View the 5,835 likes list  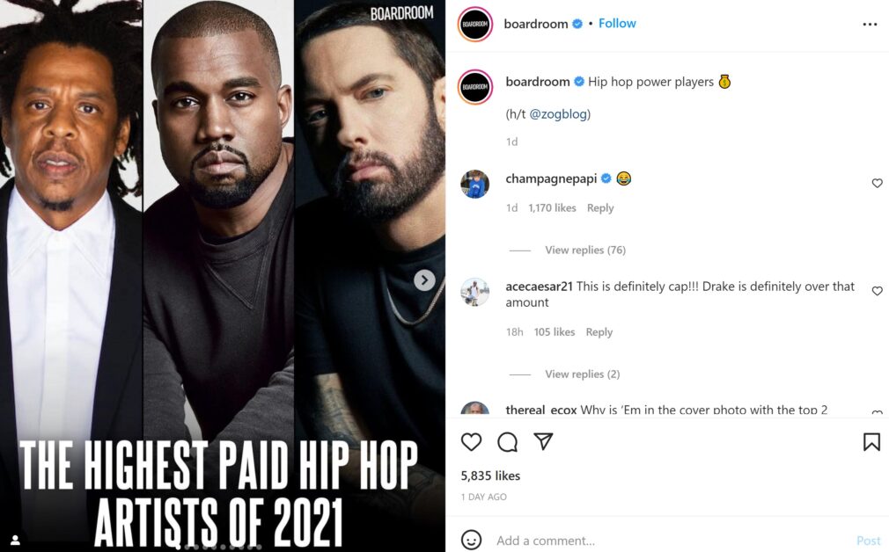(490, 476)
